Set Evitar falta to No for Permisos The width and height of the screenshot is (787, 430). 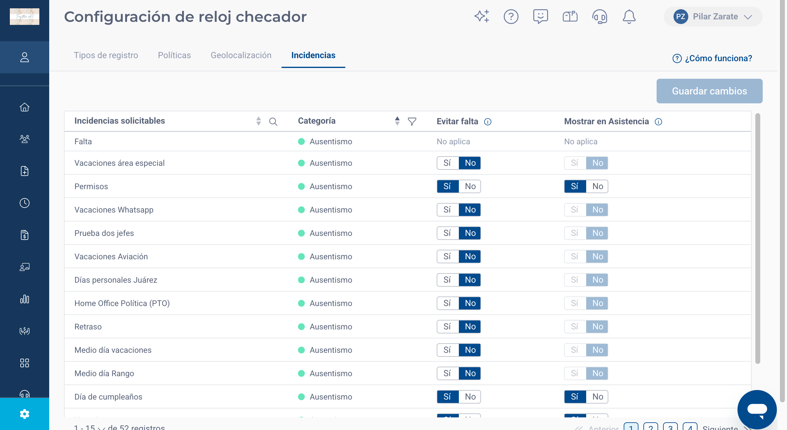click(x=470, y=186)
